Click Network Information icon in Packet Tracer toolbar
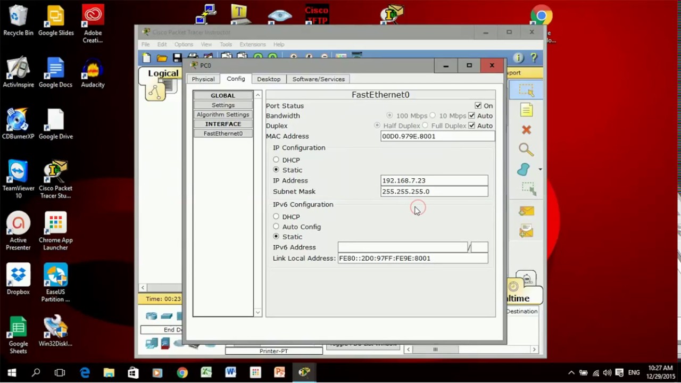This screenshot has width=681, height=383. point(518,58)
